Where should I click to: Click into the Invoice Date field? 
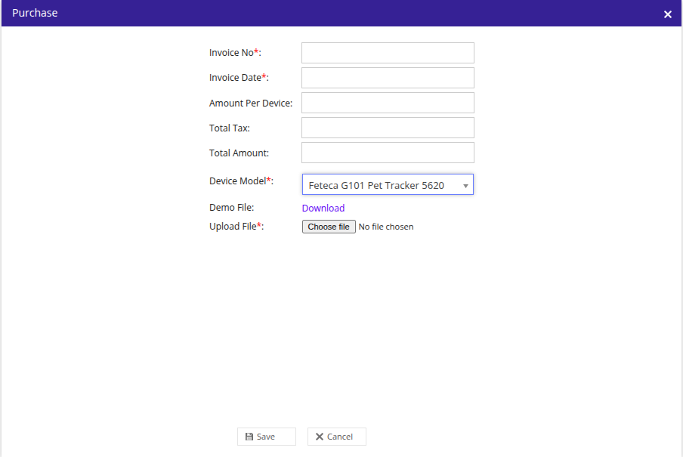[388, 78]
